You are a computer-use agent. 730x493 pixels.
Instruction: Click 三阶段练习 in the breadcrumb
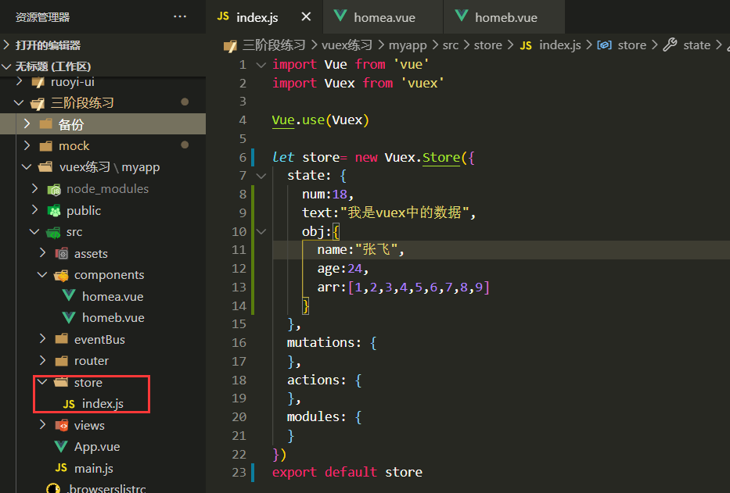pos(274,45)
